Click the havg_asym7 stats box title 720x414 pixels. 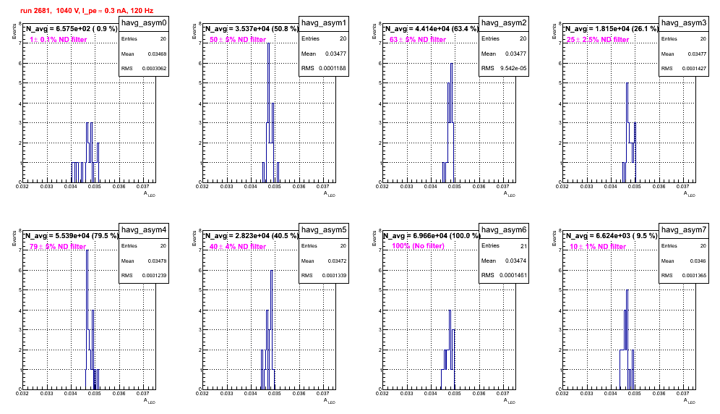click(684, 229)
